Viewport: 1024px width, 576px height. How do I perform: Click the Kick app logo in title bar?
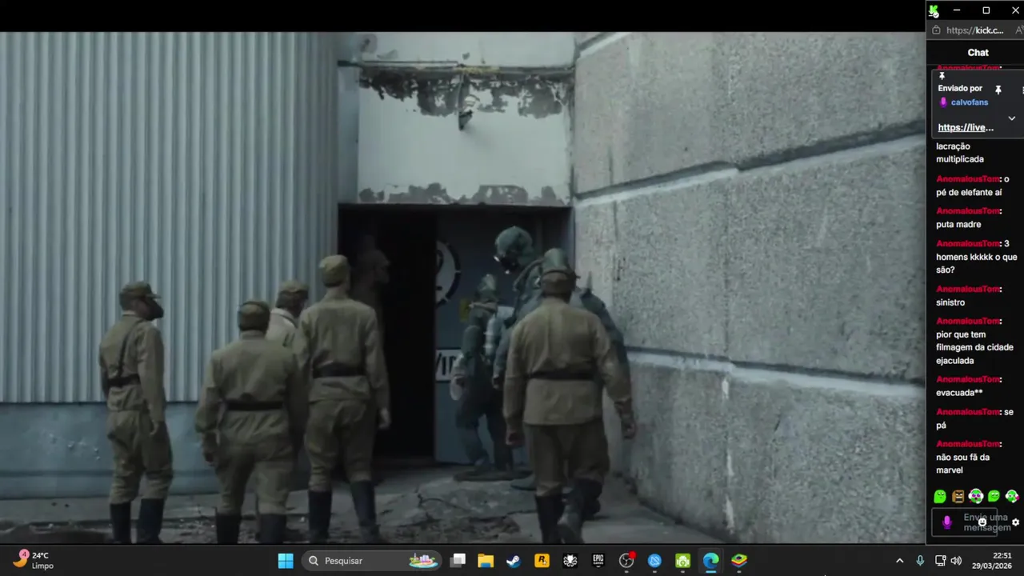(x=934, y=10)
